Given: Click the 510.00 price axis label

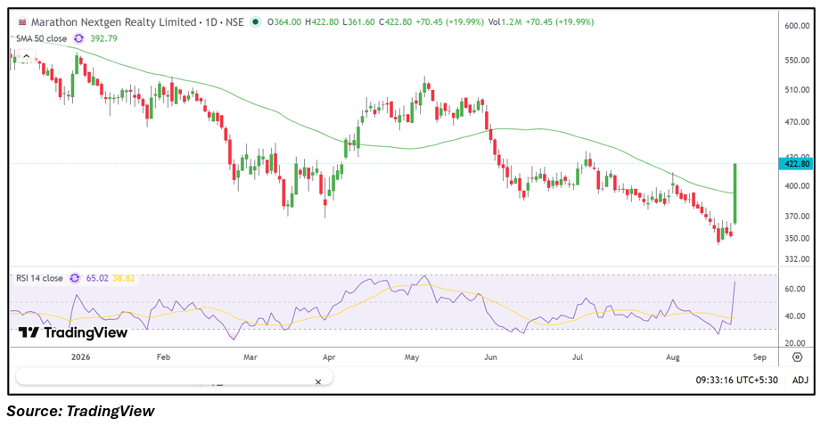Looking at the screenshot, I should [797, 89].
